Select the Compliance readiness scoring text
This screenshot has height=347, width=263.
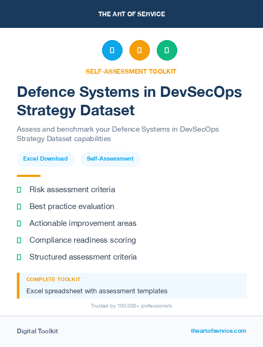(x=83, y=240)
